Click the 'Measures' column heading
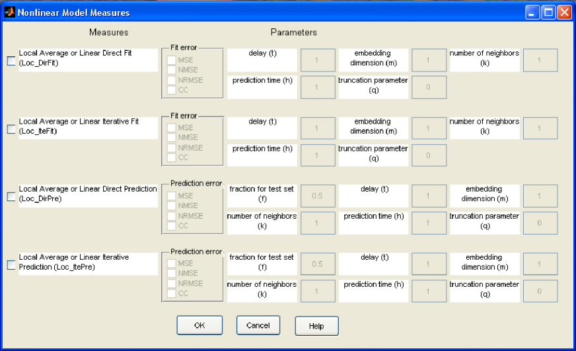The width and height of the screenshot is (576, 351). [109, 32]
